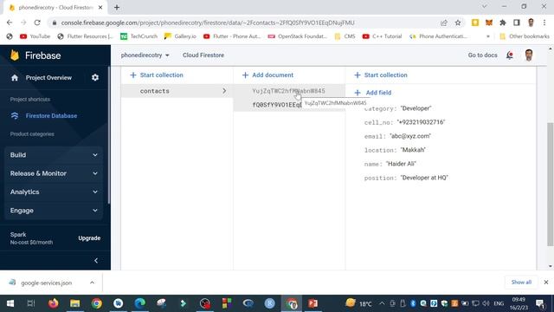Open Other bookmarks folder
Image resolution: width=554 pixels, height=312 pixels.
click(x=525, y=36)
